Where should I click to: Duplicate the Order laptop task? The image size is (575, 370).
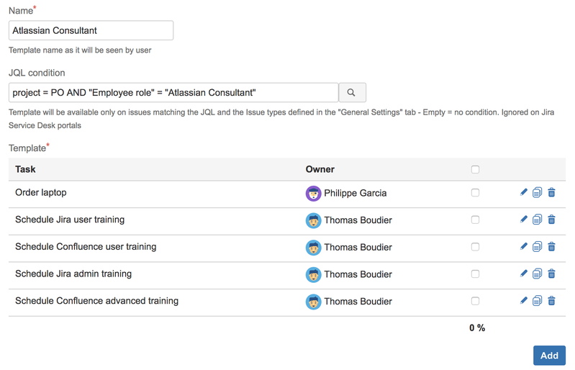pos(537,193)
